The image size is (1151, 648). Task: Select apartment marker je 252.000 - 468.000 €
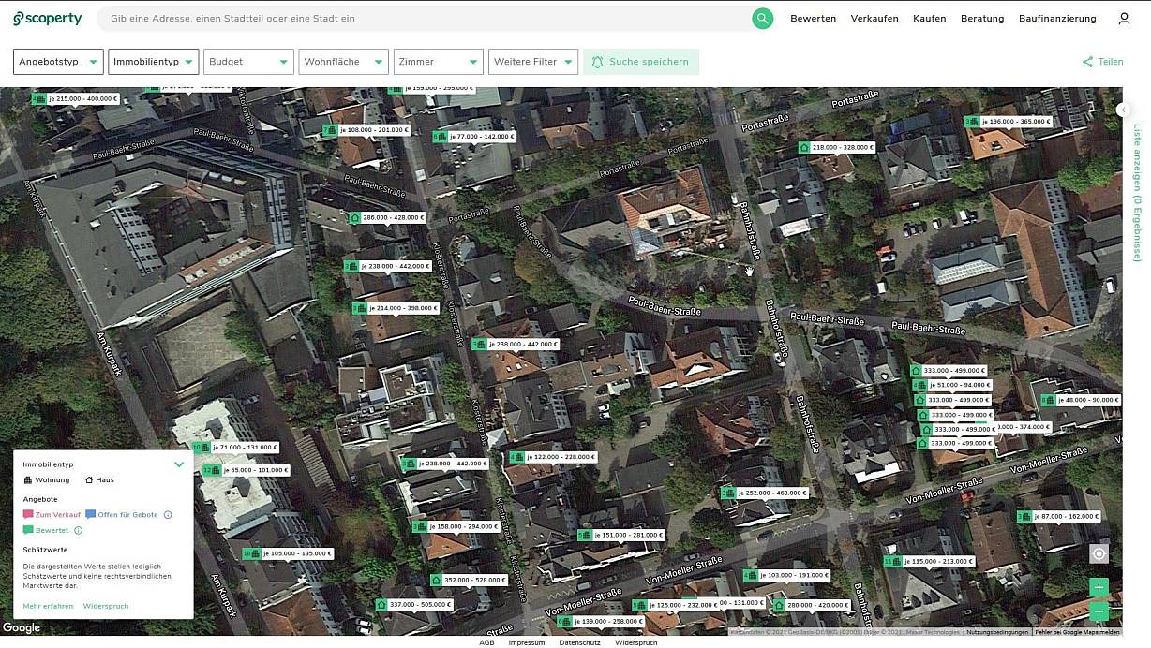pyautogui.click(x=764, y=493)
